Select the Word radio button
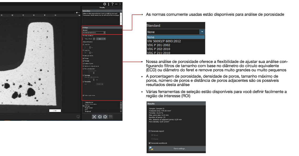299x156 pixels. [x=152, y=135]
